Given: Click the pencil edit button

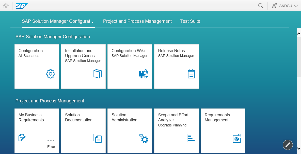Looking at the screenshot, I should (288, 145).
